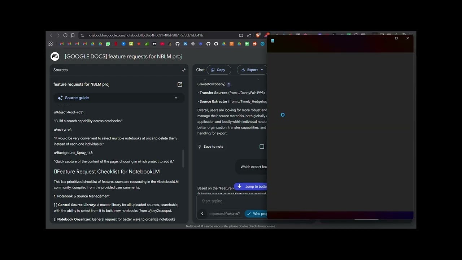Minimize the loading popup window

pos(385,38)
